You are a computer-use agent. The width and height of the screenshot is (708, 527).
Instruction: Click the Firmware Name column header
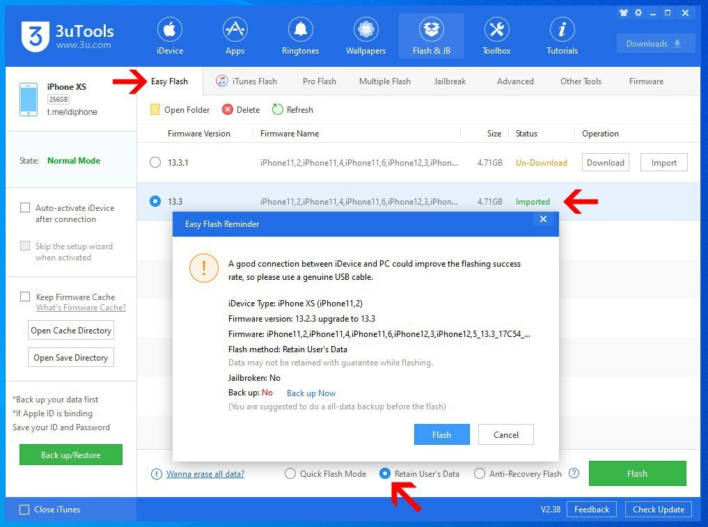click(290, 133)
